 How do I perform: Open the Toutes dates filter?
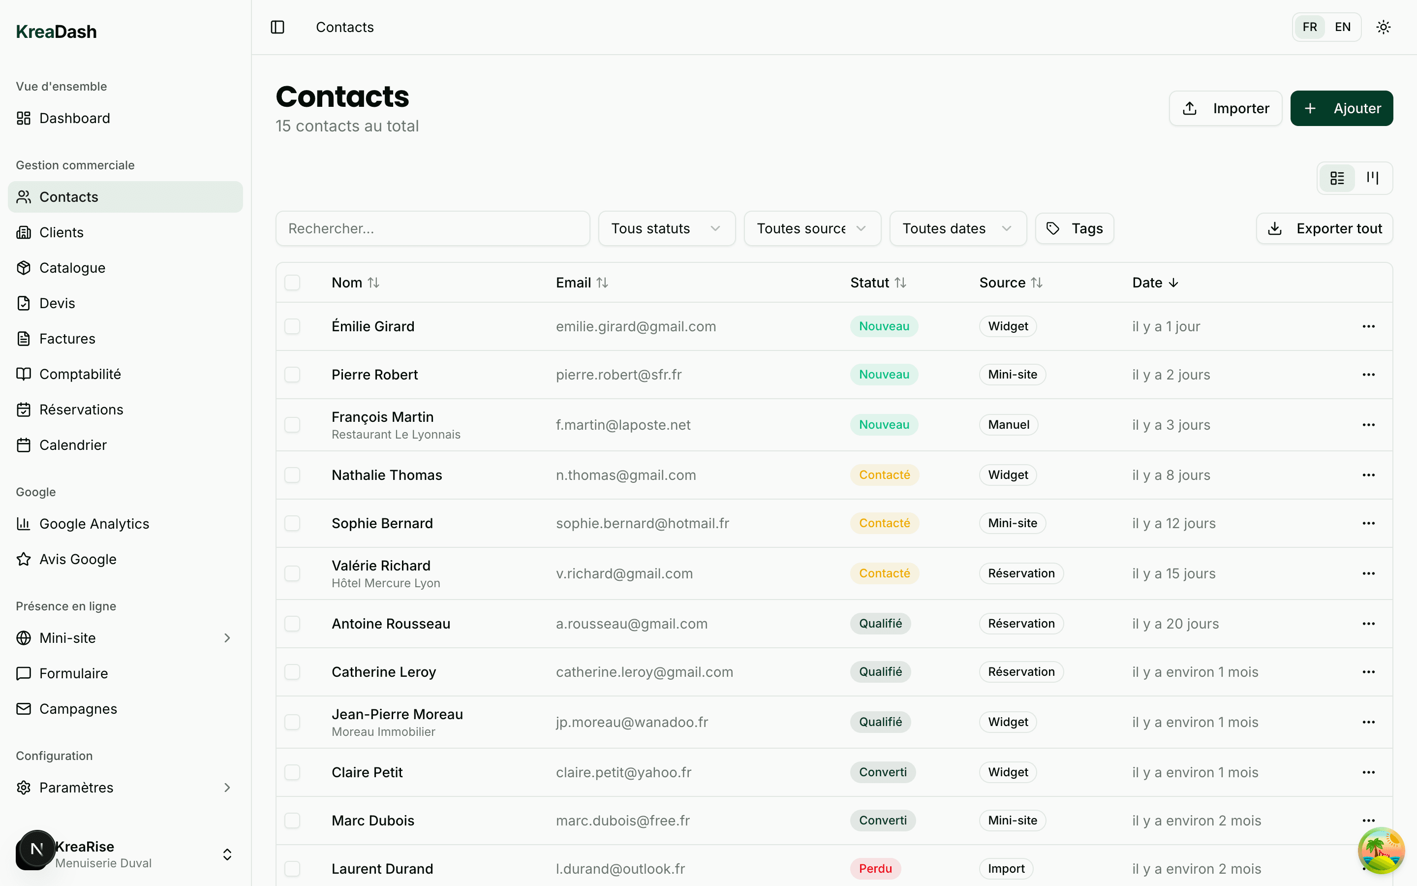(957, 228)
